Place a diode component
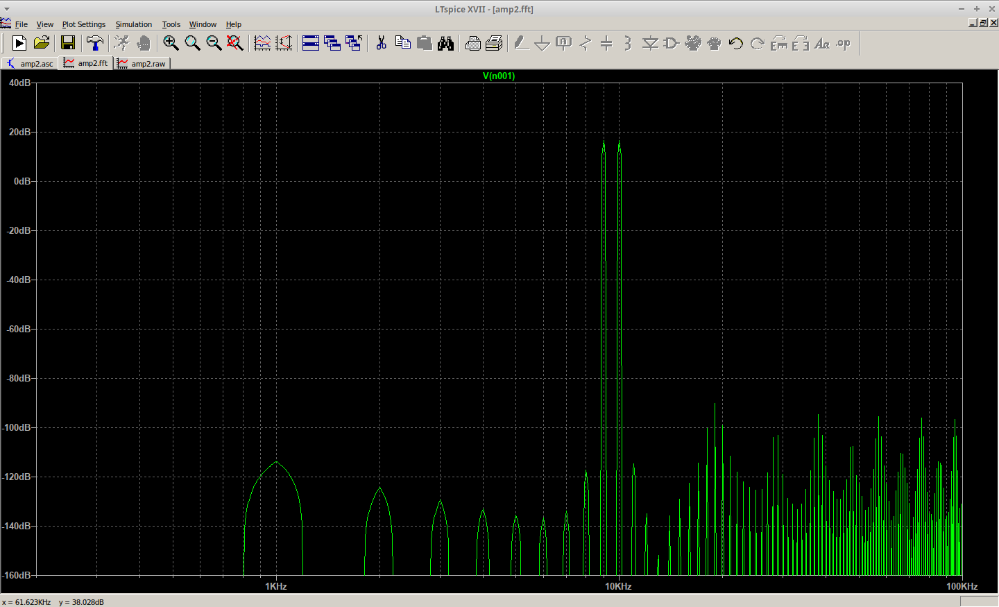This screenshot has height=607, width=999. click(x=650, y=43)
